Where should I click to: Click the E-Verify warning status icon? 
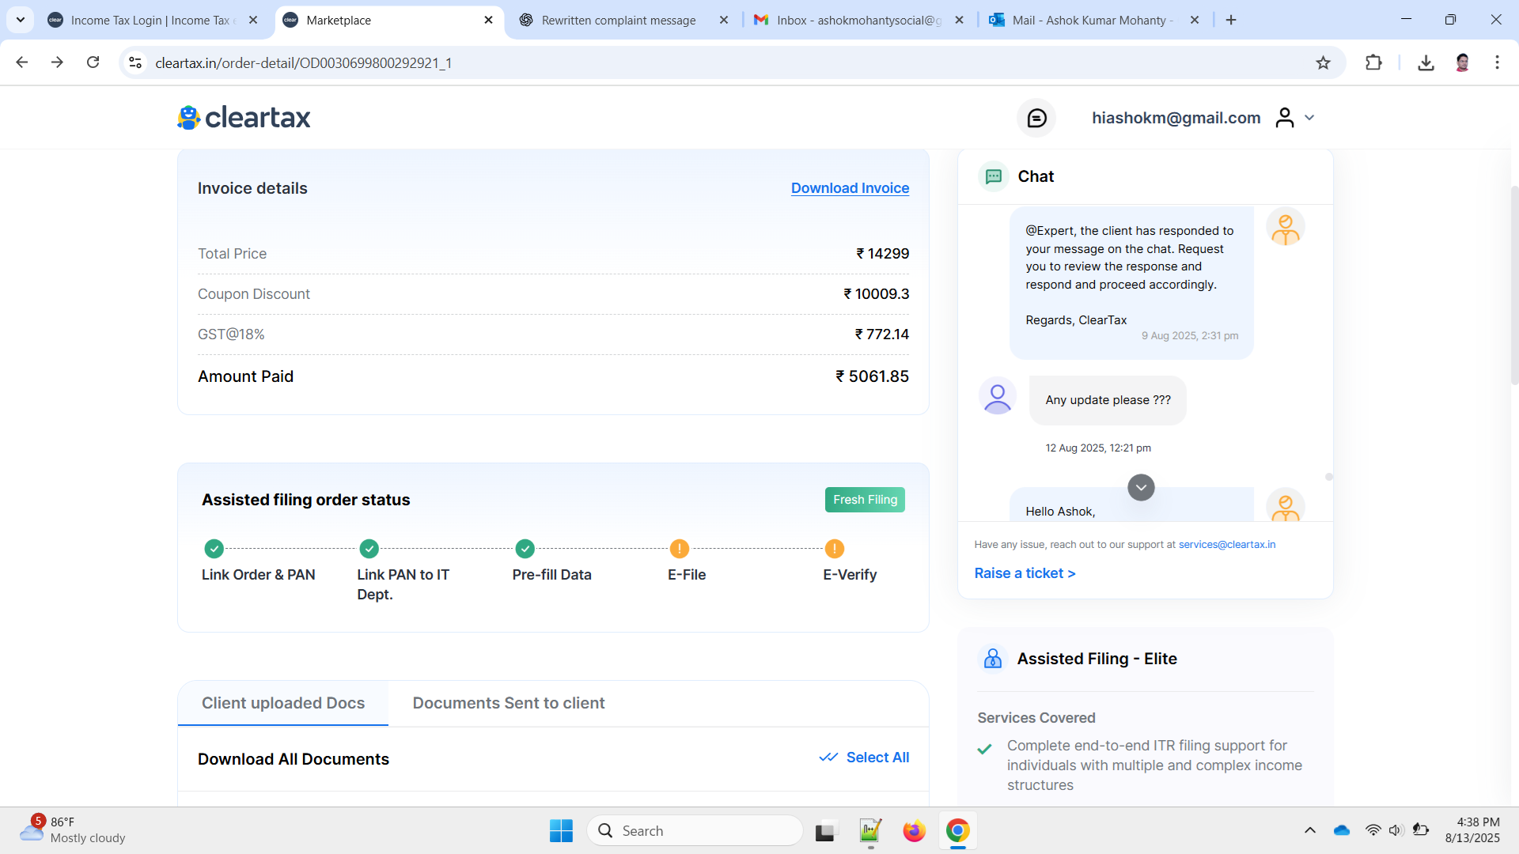[834, 549]
